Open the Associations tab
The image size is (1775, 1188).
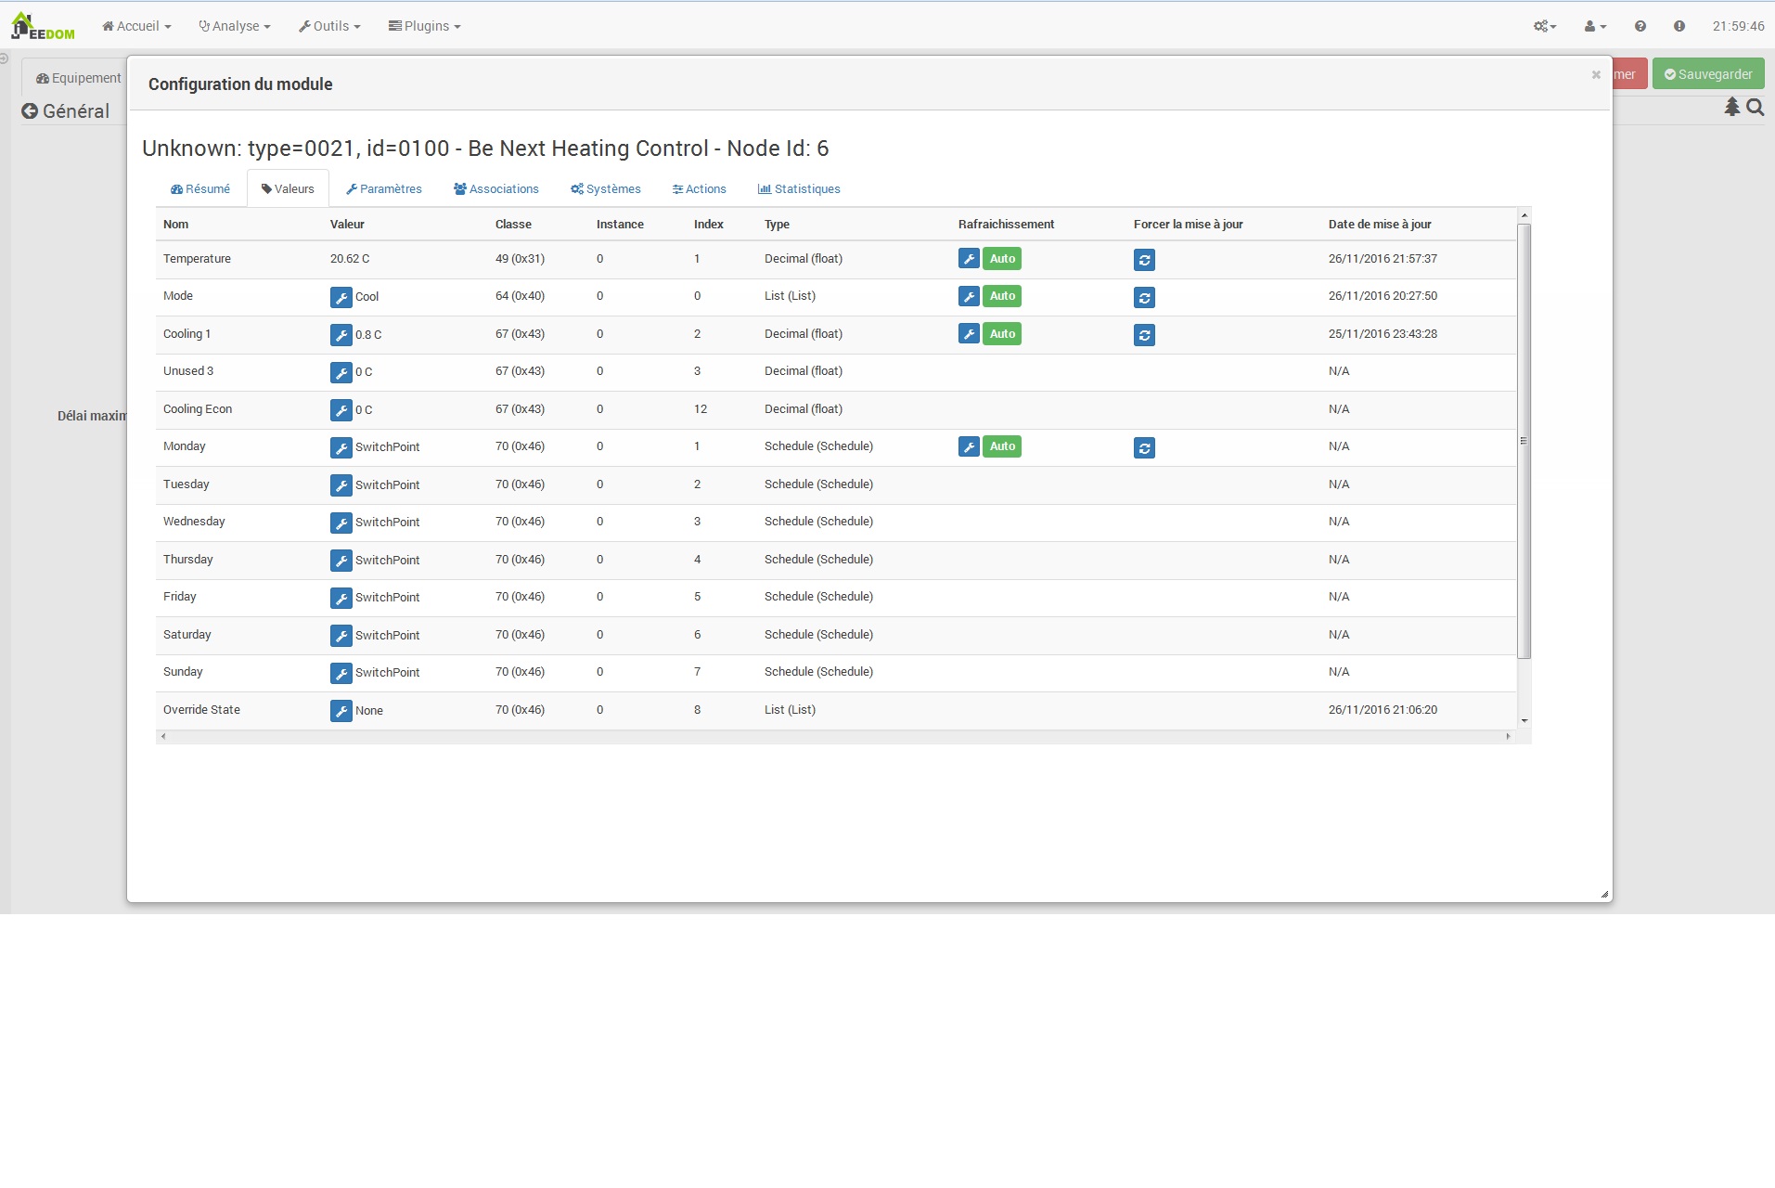[495, 188]
